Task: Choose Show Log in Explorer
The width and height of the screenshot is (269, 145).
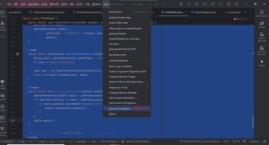Action: (127, 66)
